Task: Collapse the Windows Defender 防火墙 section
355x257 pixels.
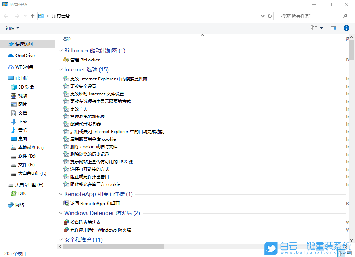Action: click(60, 213)
